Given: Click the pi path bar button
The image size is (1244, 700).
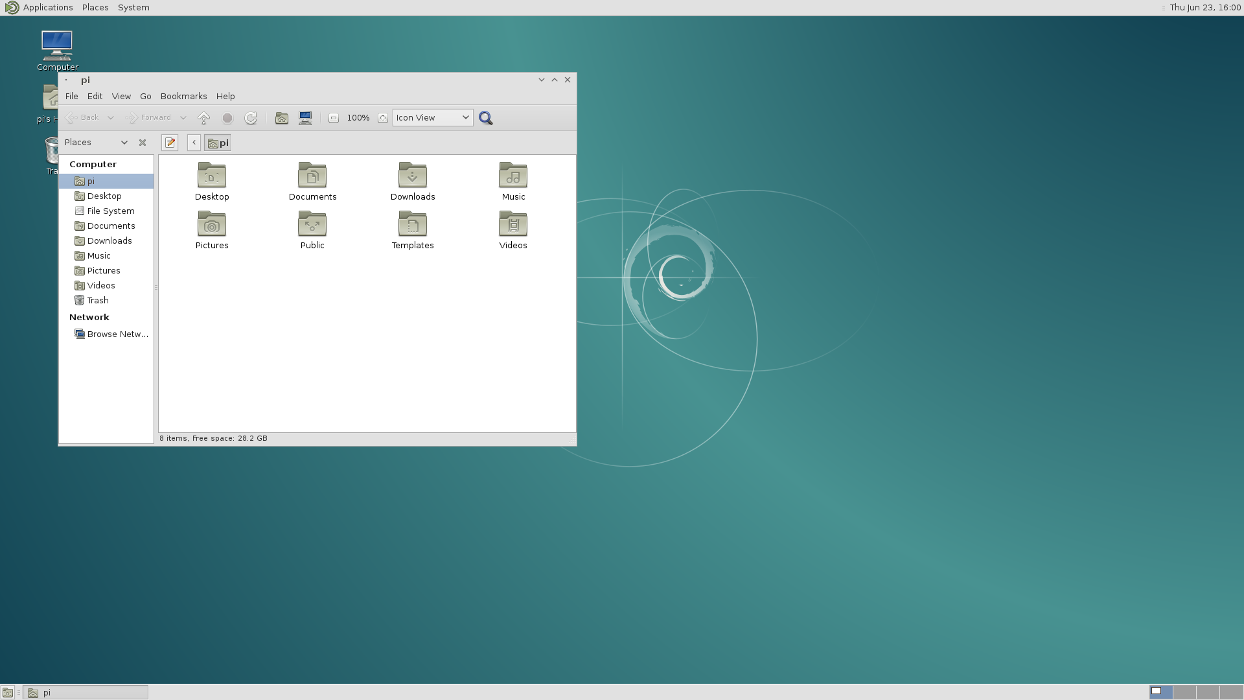Looking at the screenshot, I should point(218,143).
